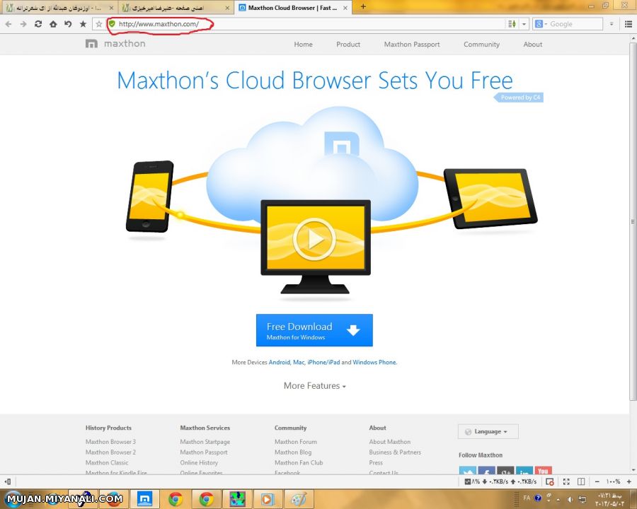Open the About Maxthon link
The height and width of the screenshot is (509, 637).
click(x=389, y=442)
